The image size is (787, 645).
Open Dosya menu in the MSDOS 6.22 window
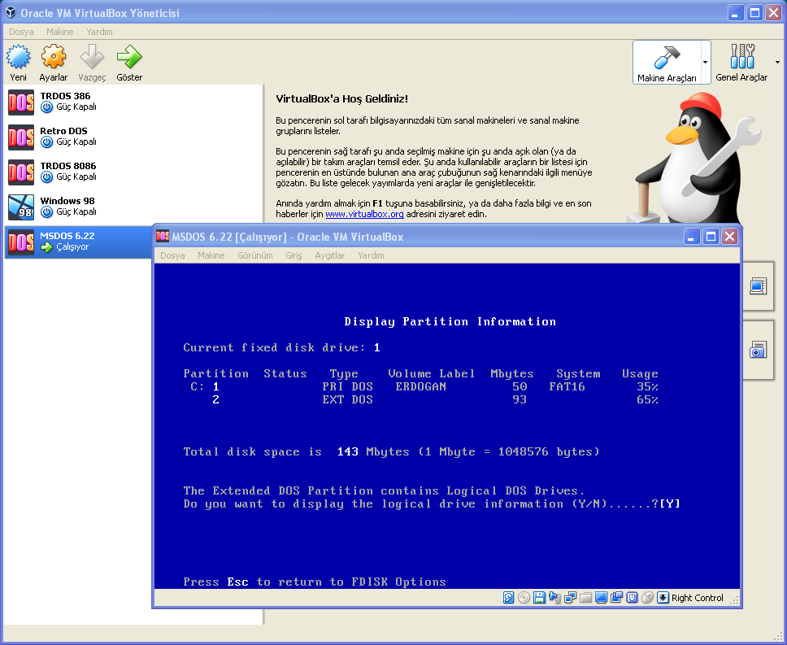(172, 255)
